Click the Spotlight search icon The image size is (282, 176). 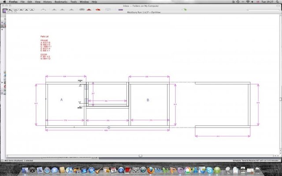point(278,2)
